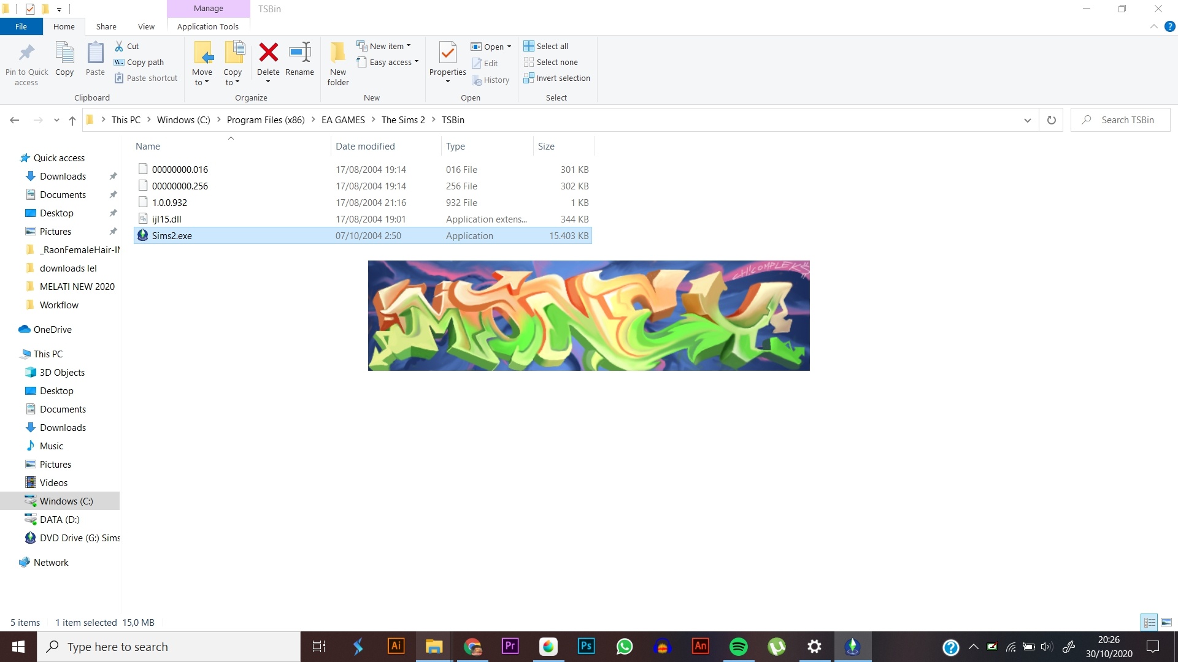The image size is (1178, 662).
Task: Open the Move to menu
Action: tap(202, 64)
